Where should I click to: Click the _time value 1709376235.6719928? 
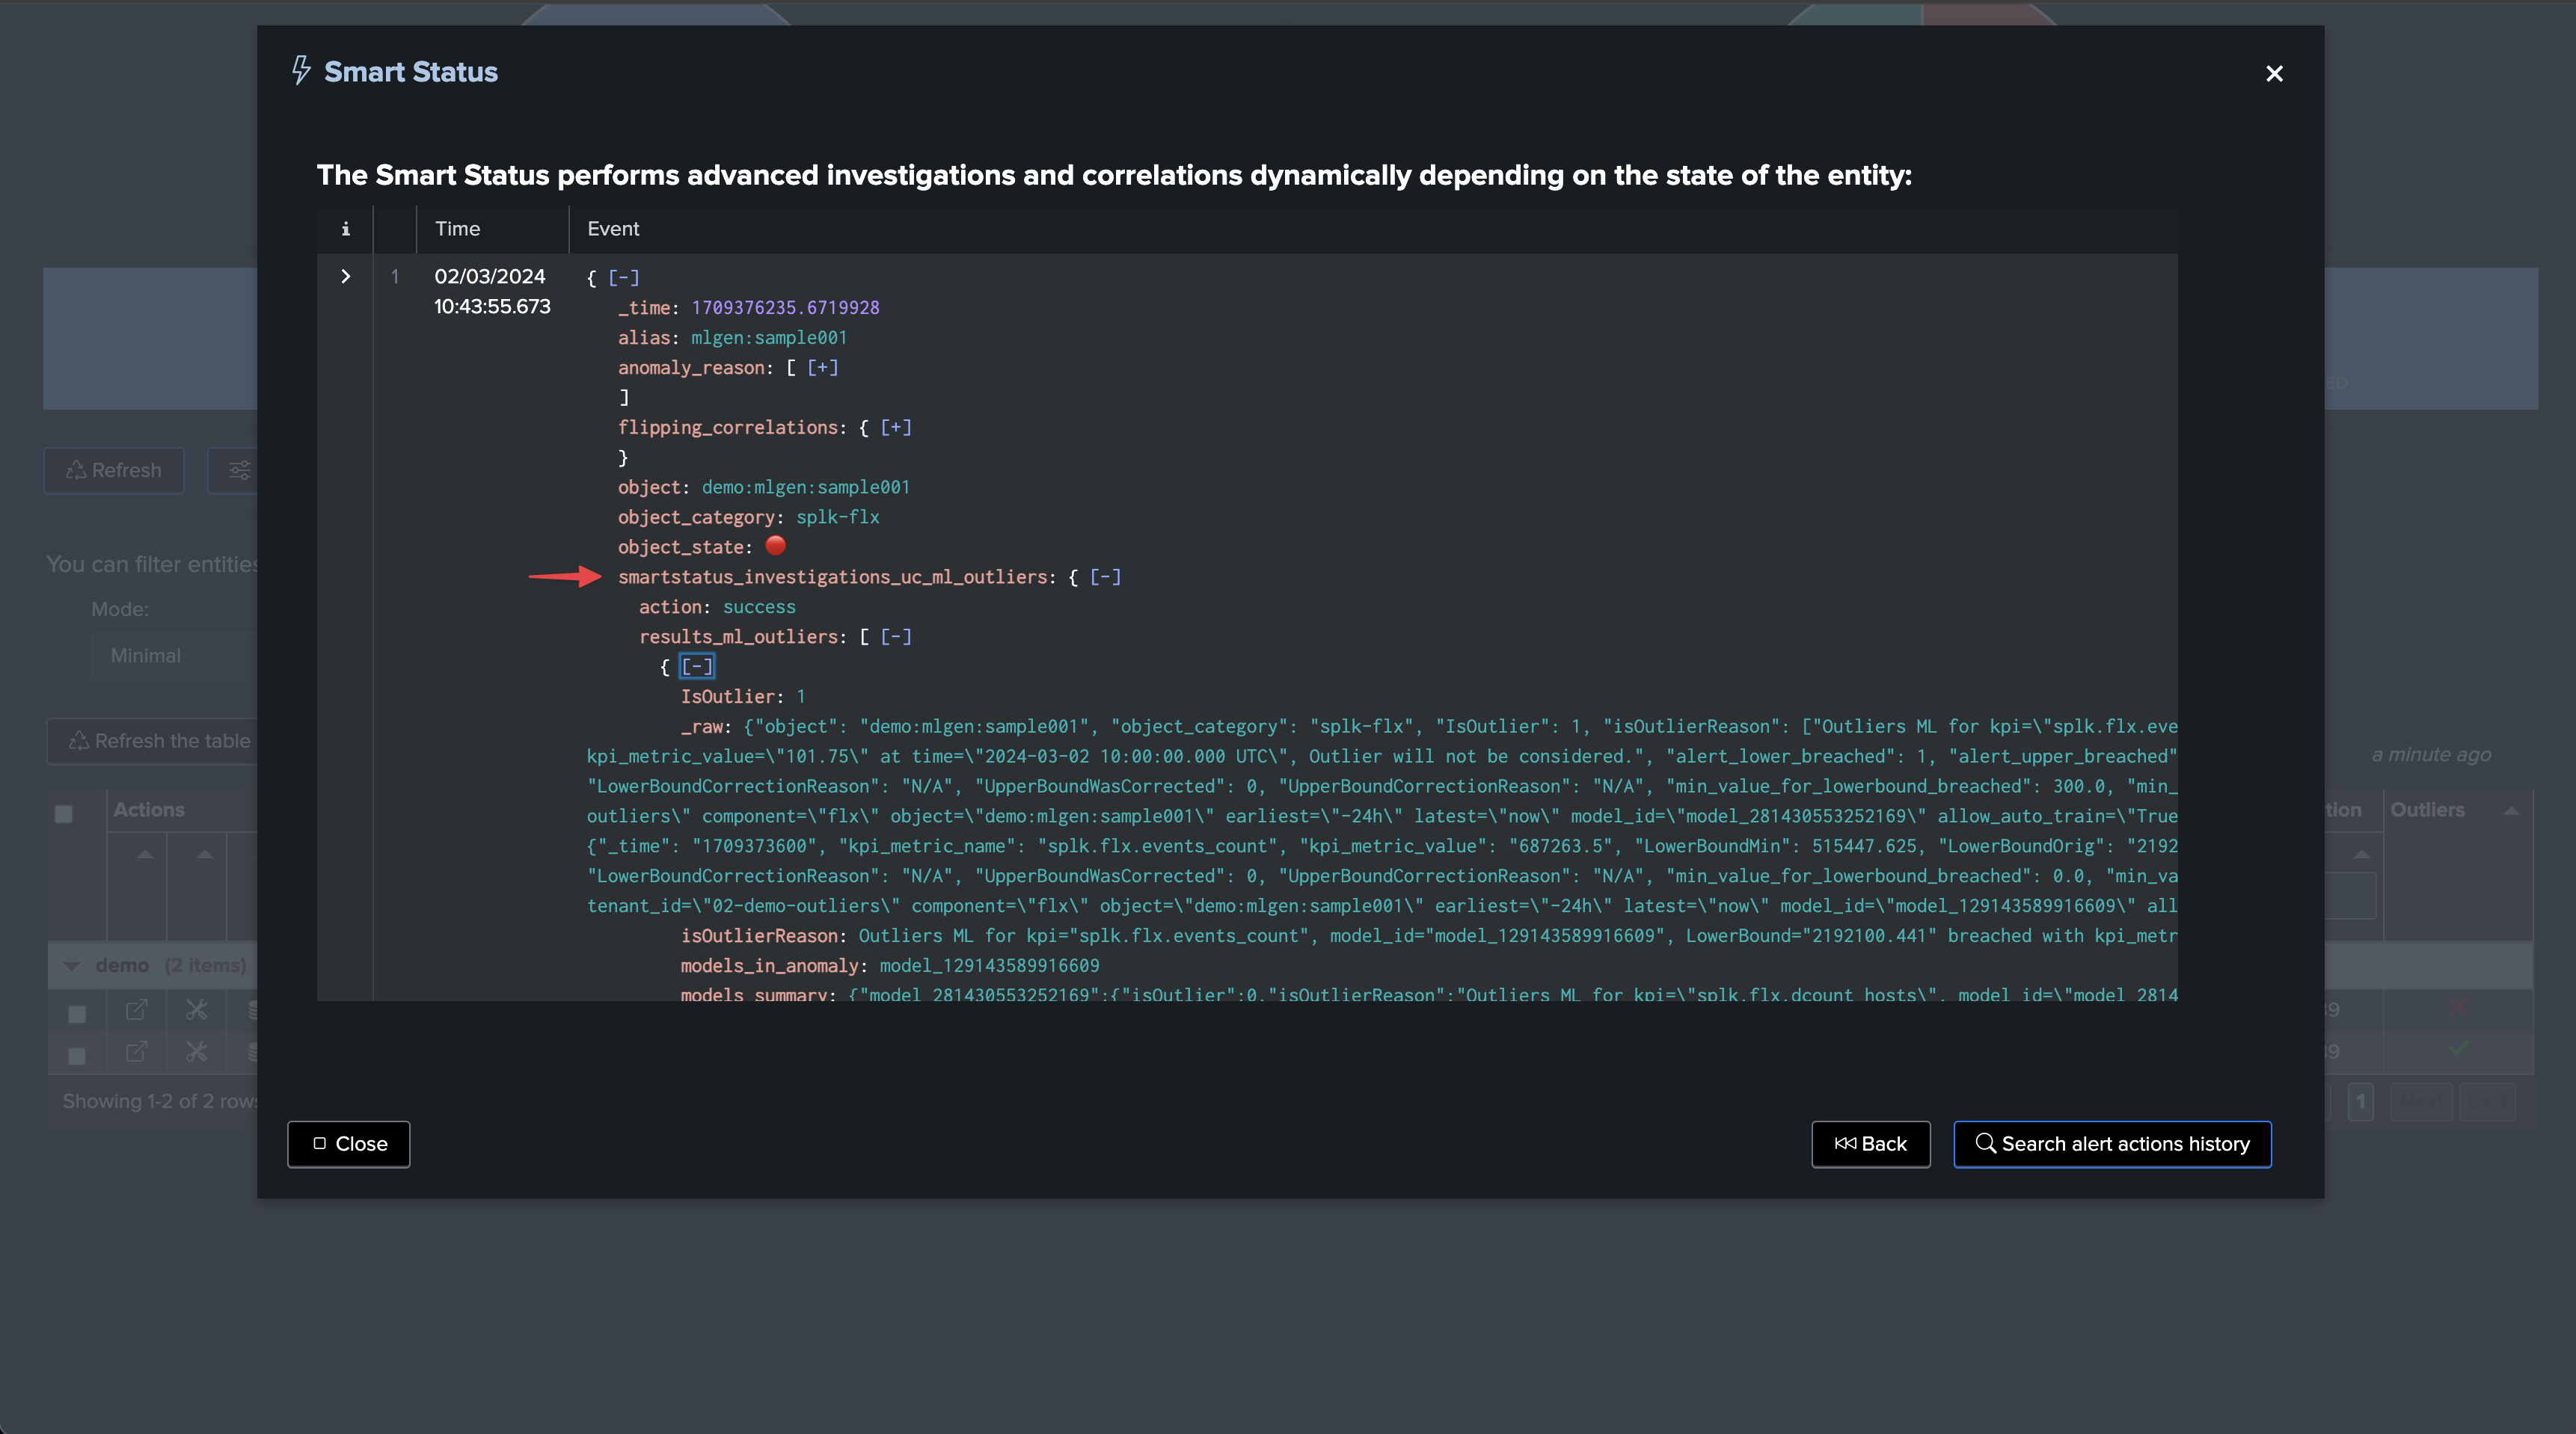785,308
